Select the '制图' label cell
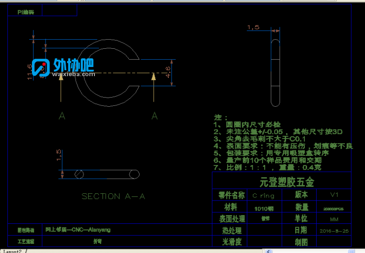 point(301,243)
